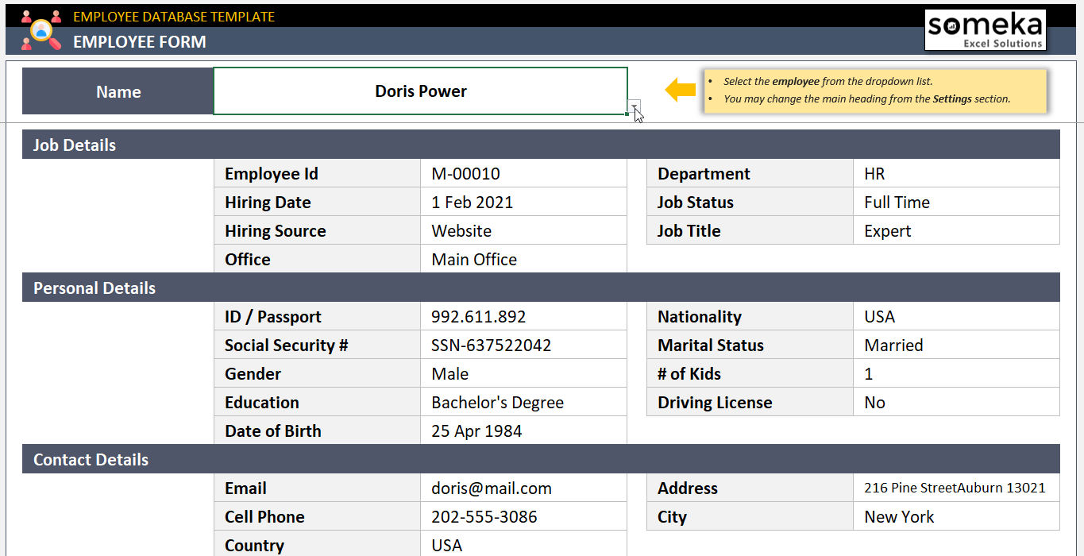Click the Someka Excel Solutions logo
Screen dimensions: 1084x556
985,29
